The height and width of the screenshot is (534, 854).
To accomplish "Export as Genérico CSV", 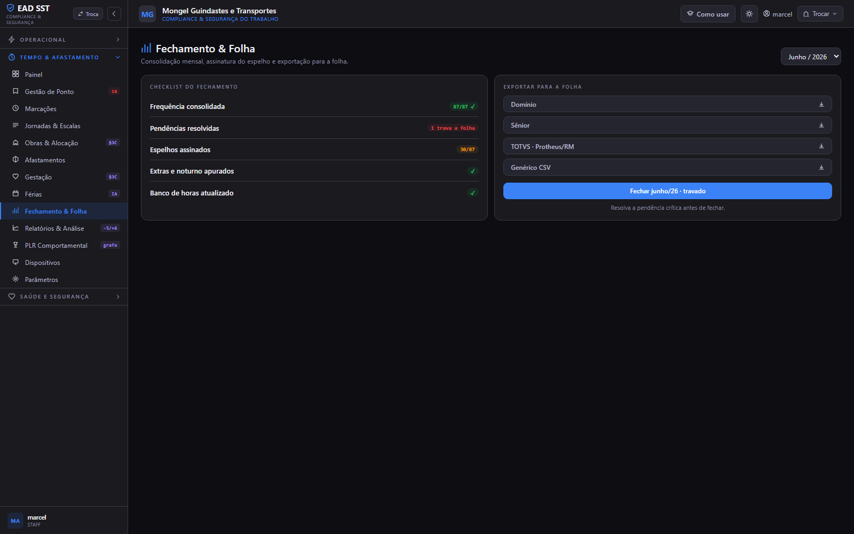I will 668,167.
